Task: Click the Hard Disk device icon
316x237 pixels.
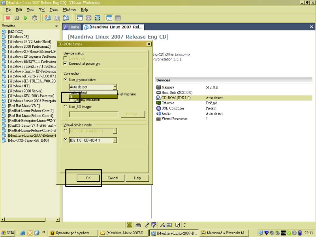Action: 158,92
